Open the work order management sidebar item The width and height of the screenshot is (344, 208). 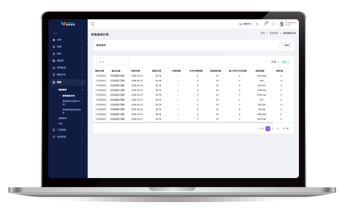(x=61, y=130)
